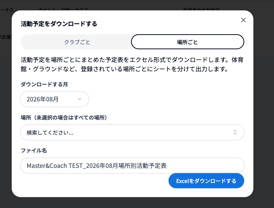274x208 pixels.
Task: Click the chevron arrow in the month selector
Action: tap(80, 99)
